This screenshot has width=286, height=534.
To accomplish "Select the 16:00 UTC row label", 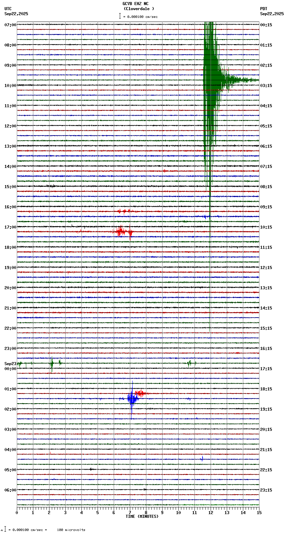I will (10, 207).
